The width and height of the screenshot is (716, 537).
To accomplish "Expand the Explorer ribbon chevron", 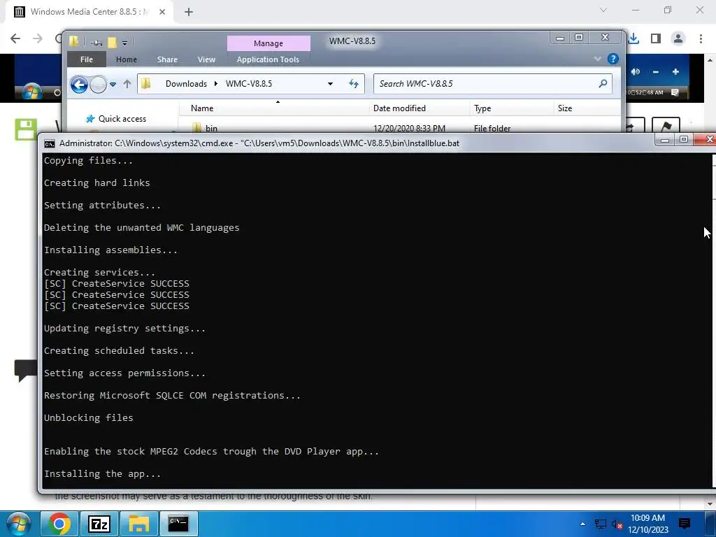I will tap(597, 59).
